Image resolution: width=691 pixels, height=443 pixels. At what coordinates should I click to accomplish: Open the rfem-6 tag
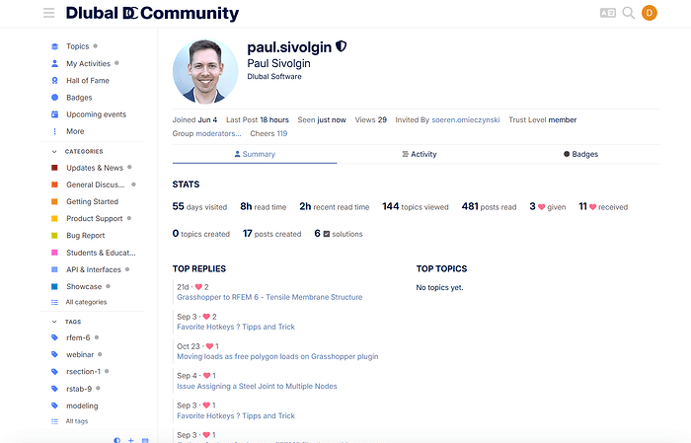pos(78,337)
